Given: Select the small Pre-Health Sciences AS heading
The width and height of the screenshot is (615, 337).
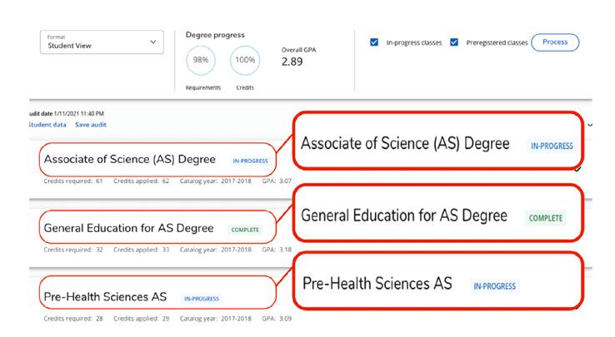Looking at the screenshot, I should click(106, 296).
